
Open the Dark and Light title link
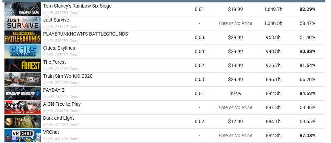point(58,118)
